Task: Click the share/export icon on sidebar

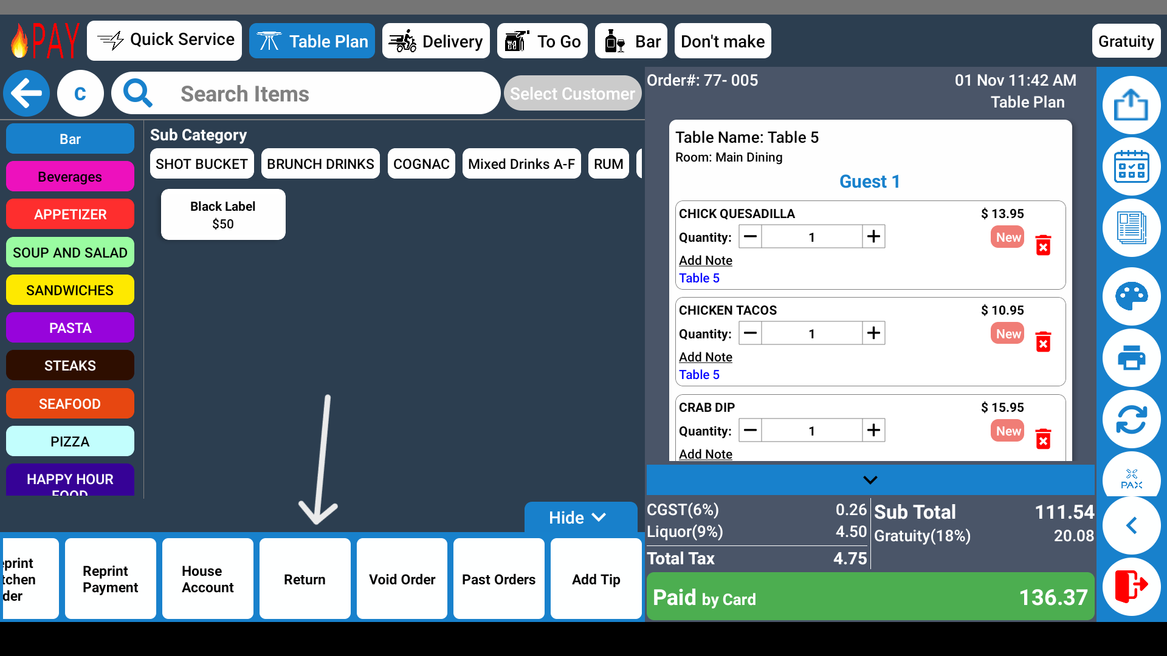Action: [1131, 104]
